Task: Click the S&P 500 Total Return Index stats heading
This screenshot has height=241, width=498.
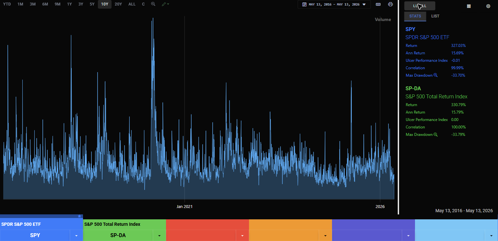Action: (436, 96)
